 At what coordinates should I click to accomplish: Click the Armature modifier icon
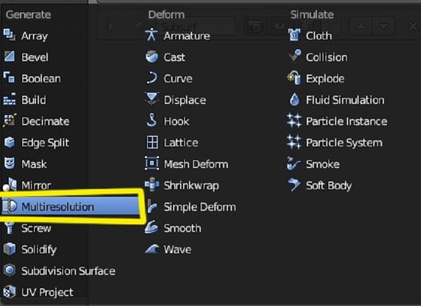tap(152, 36)
